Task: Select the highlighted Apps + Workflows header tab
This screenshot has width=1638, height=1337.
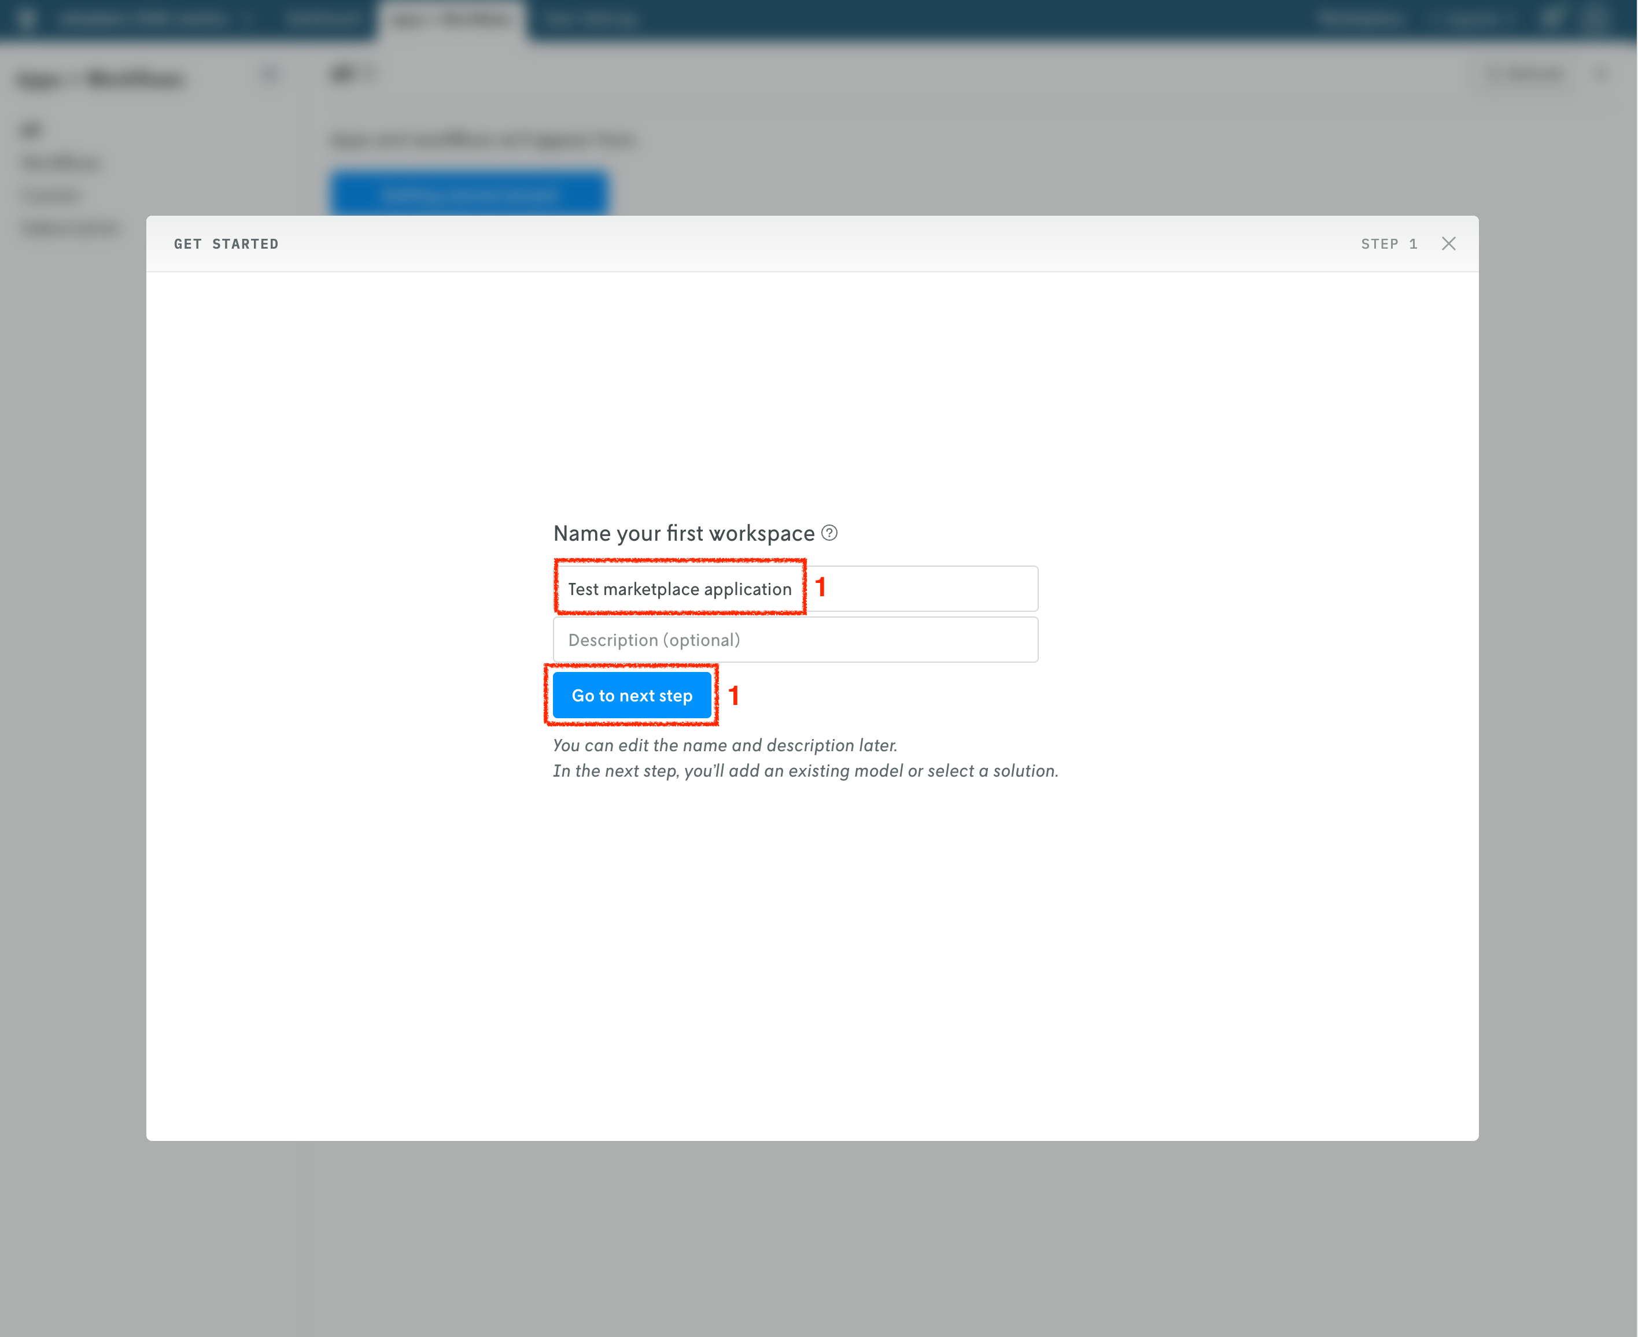Action: [x=451, y=19]
